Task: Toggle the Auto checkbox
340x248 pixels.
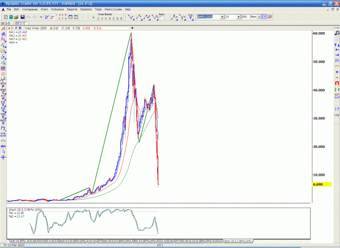Action: pos(162,18)
